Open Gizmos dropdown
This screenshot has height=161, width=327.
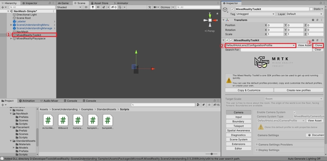[166, 7]
